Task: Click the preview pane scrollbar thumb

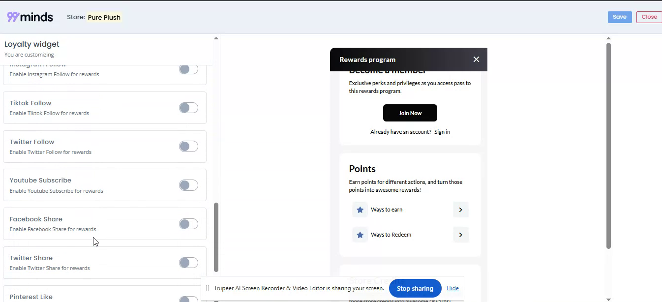Action: tap(608, 146)
